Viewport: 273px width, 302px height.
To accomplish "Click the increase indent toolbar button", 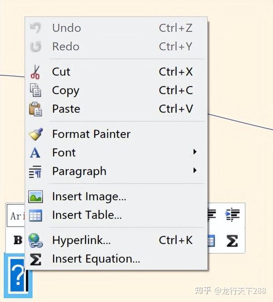I will click(233, 215).
